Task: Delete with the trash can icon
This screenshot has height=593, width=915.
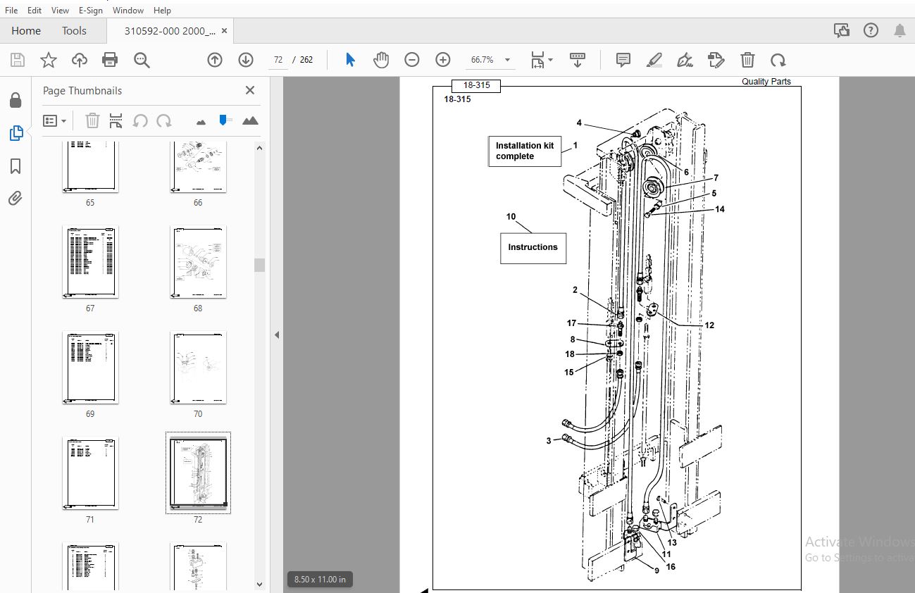Action: pyautogui.click(x=747, y=60)
